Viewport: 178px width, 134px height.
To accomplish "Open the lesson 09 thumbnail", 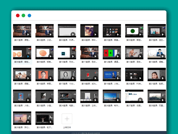I will (44, 53).
